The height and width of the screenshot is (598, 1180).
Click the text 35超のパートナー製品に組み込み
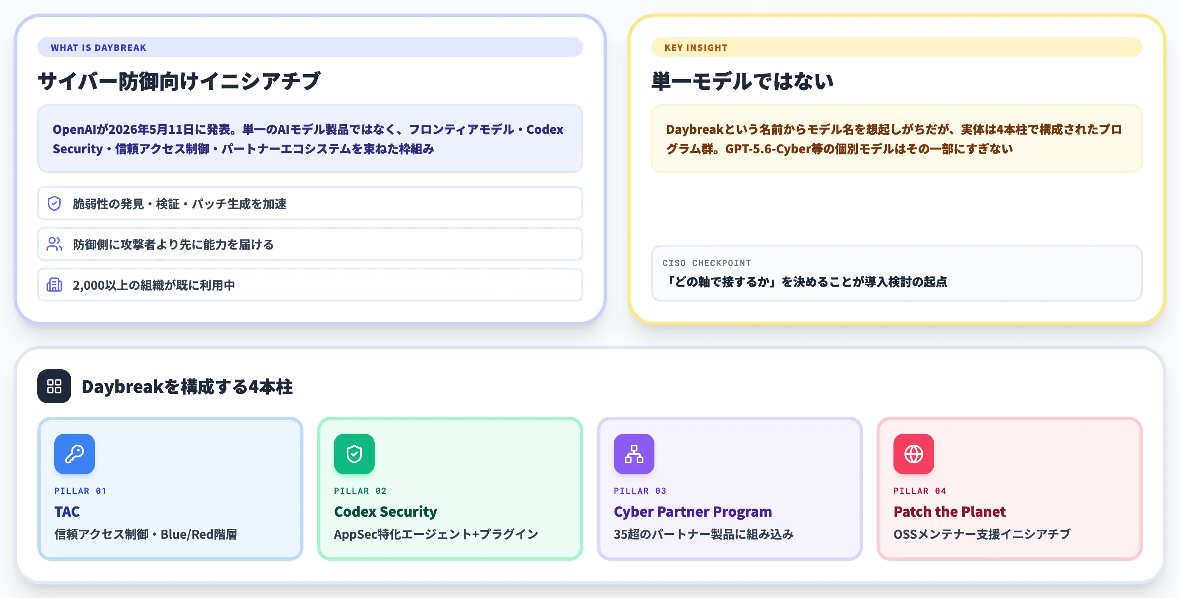pyautogui.click(x=704, y=534)
